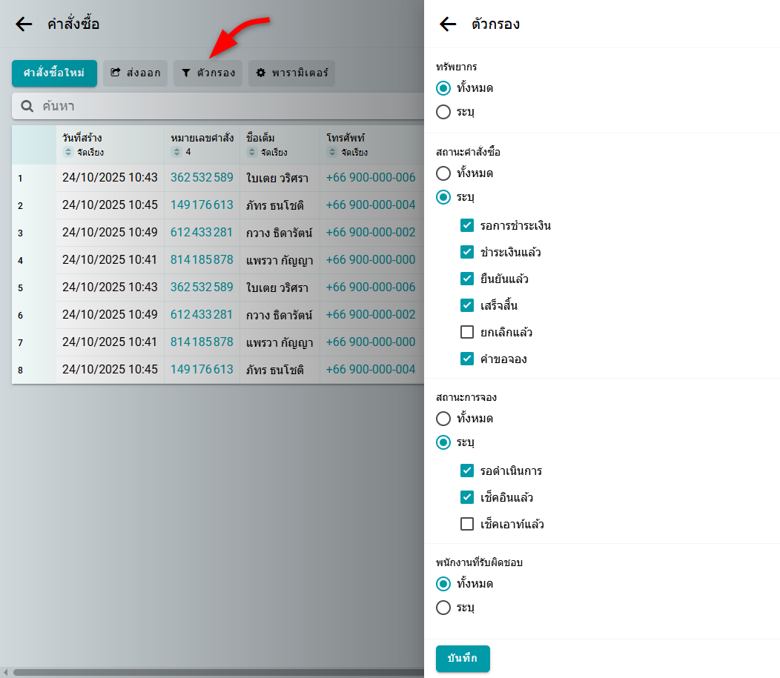Open the ตัวกรอง filter button

(208, 73)
